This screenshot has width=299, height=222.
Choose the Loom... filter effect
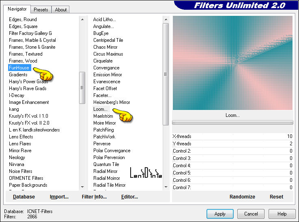[x=100, y=109]
